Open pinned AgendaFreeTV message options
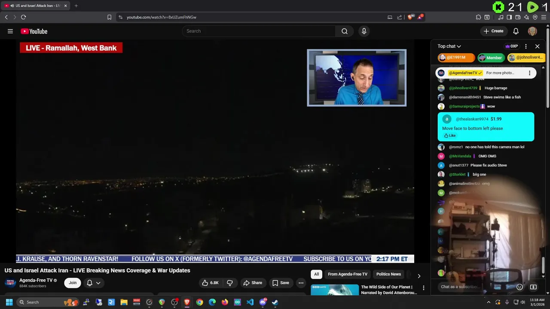Image resolution: width=550 pixels, height=309 pixels. pyautogui.click(x=529, y=73)
